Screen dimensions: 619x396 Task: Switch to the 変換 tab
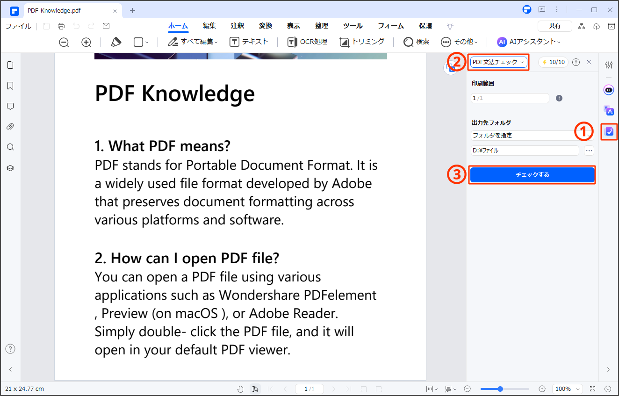(266, 26)
